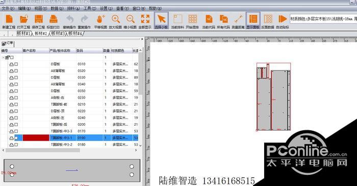Sort by the 客户名称 column header

pos(36,51)
